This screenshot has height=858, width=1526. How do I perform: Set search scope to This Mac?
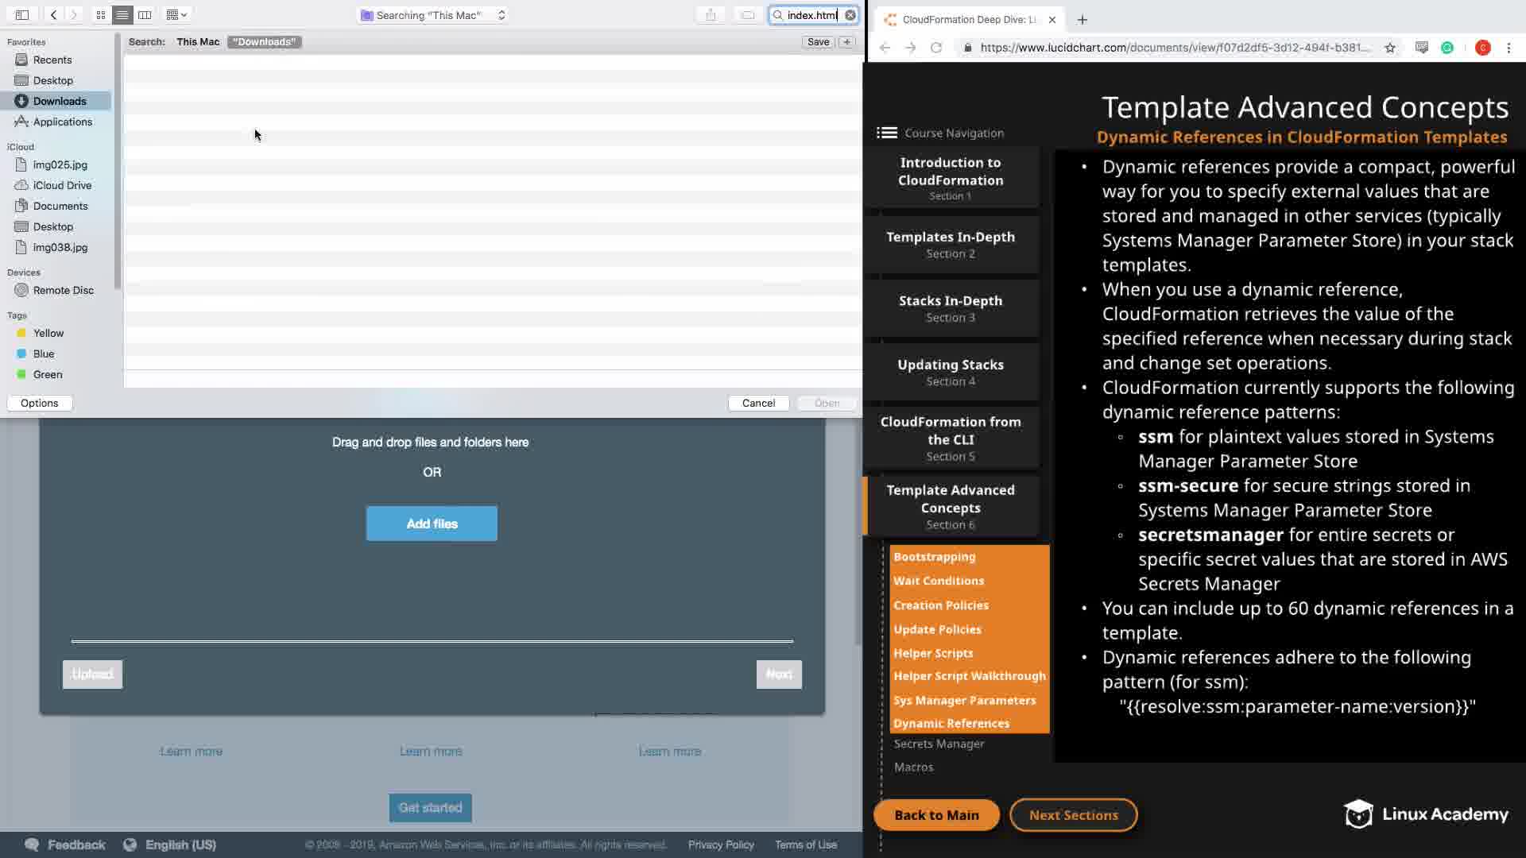198,42
